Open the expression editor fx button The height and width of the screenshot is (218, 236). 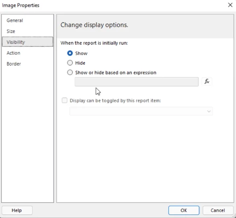point(207,81)
